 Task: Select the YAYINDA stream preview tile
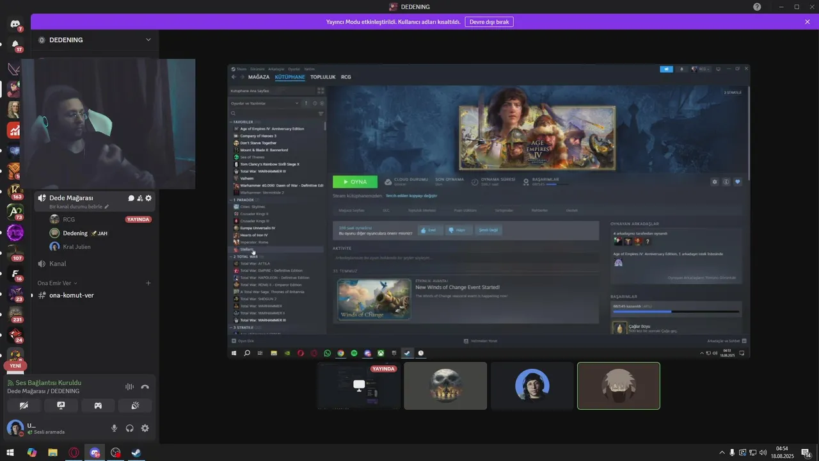click(x=359, y=385)
